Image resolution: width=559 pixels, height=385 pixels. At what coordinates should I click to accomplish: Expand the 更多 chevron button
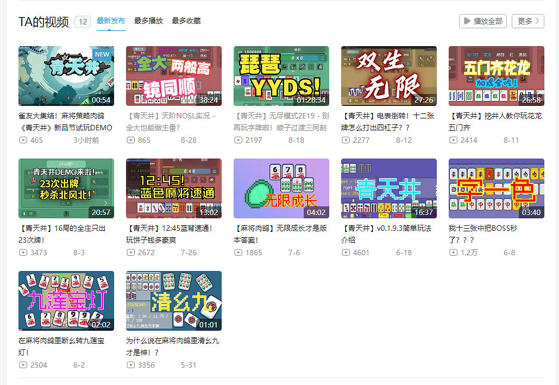tap(527, 21)
